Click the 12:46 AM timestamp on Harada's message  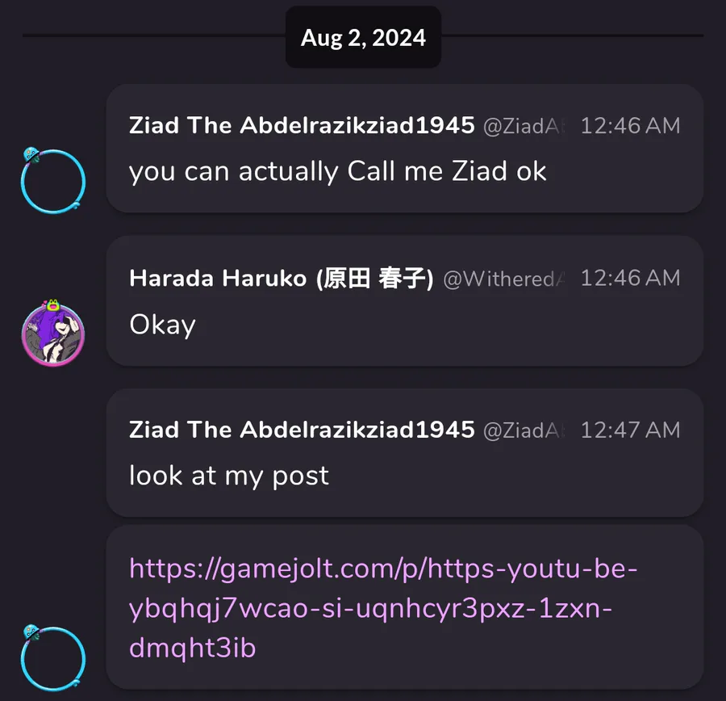630,278
